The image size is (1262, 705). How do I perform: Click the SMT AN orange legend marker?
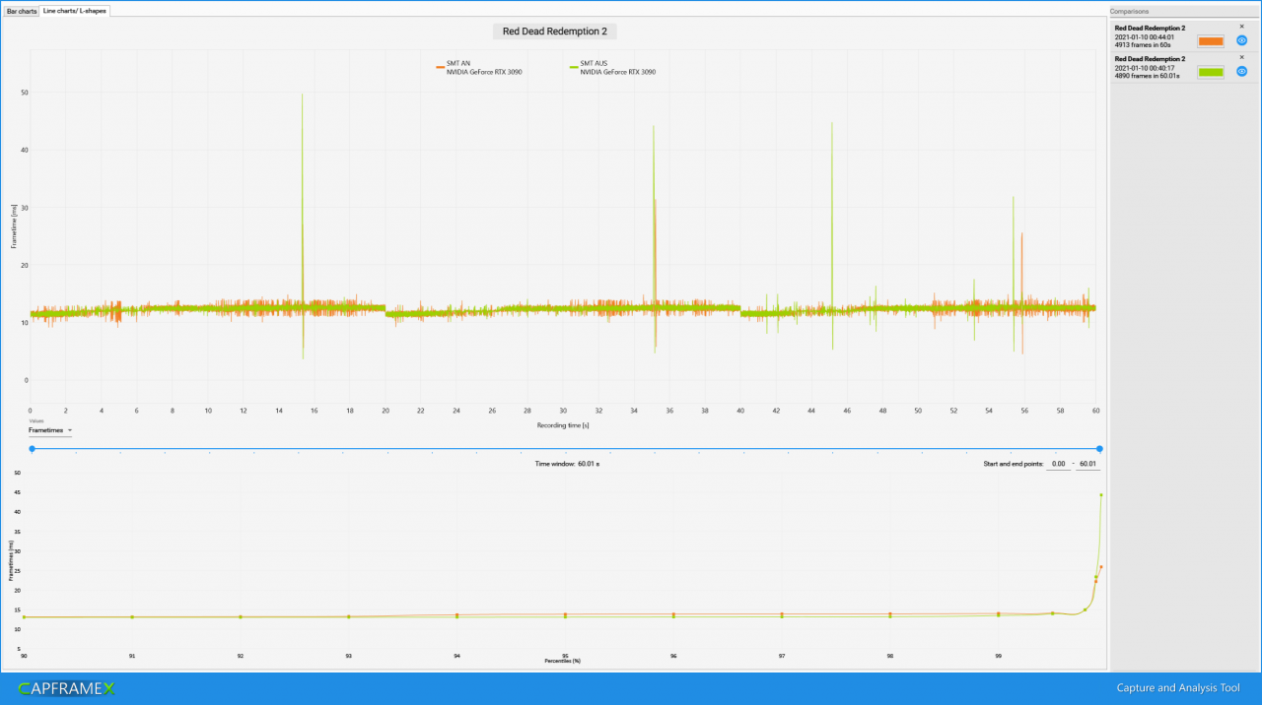pyautogui.click(x=440, y=67)
